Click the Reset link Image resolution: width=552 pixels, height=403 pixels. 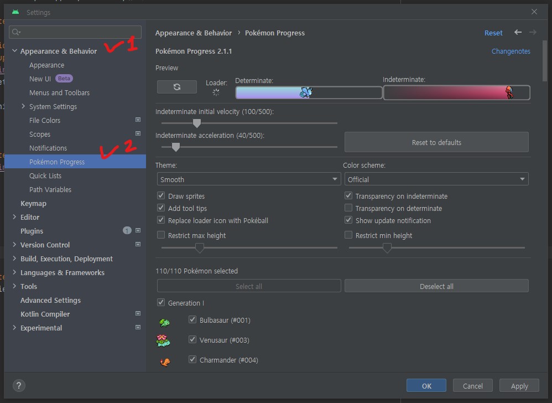point(493,33)
